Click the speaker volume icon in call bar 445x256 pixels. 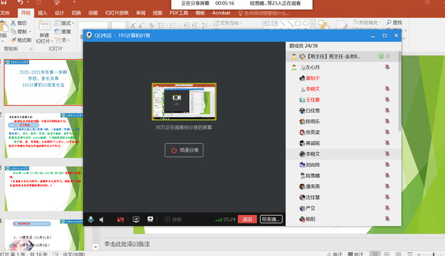(102, 219)
